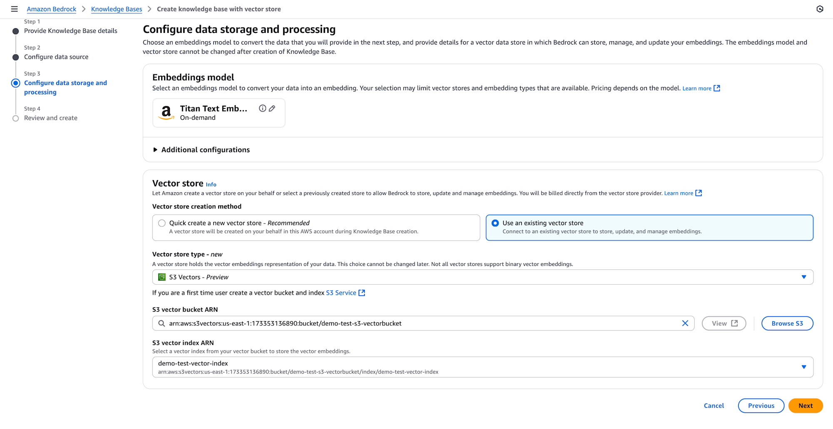Open the hamburger navigation menu
The height and width of the screenshot is (429, 833).
pos(14,9)
